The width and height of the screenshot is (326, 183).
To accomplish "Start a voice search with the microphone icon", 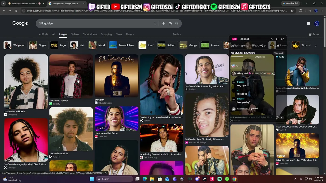I will [163, 23].
